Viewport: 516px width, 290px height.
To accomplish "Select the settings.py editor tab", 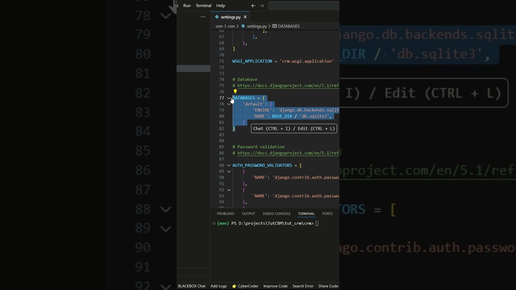I will (231, 17).
